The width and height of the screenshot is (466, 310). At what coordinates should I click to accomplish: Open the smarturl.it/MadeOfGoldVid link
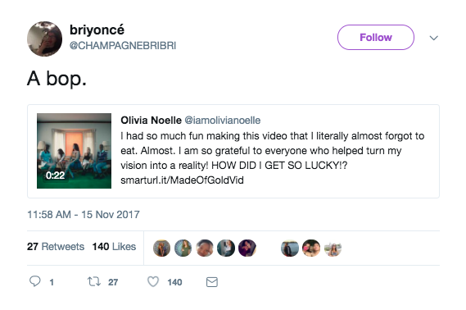(182, 180)
